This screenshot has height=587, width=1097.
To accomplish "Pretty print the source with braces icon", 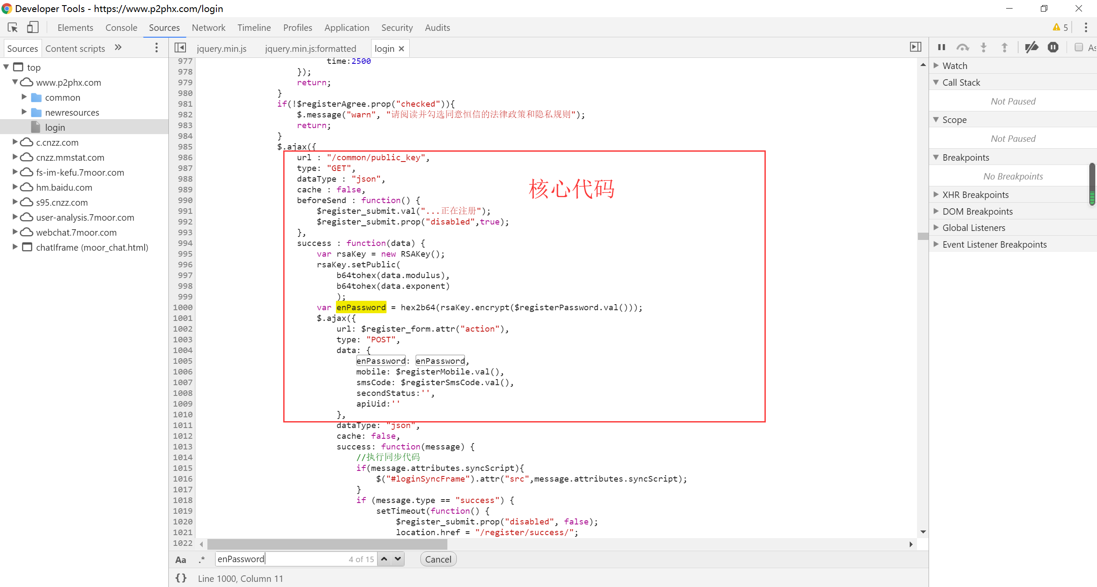I will click(x=181, y=578).
